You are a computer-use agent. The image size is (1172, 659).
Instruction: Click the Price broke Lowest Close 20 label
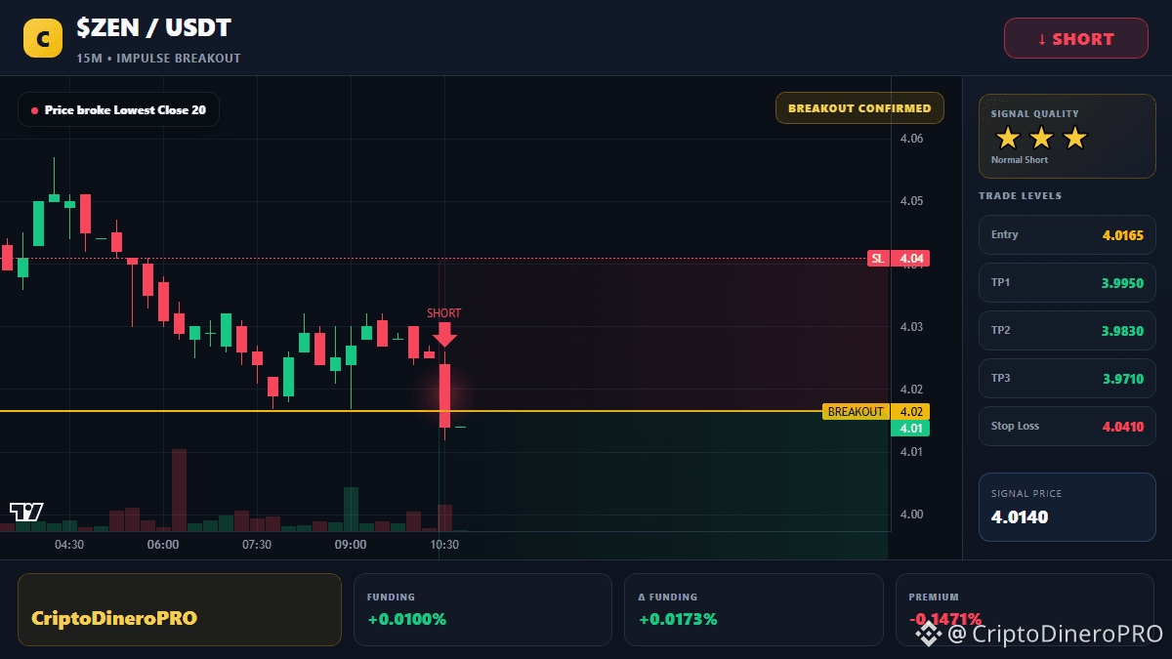[118, 109]
